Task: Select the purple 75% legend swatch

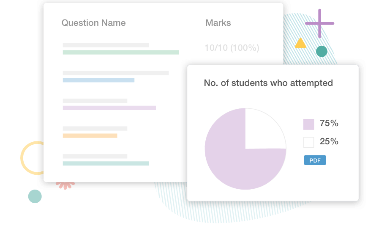Action: pos(308,124)
